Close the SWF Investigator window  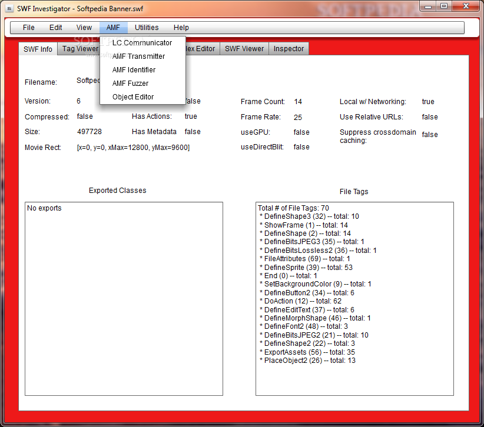(466, 6)
